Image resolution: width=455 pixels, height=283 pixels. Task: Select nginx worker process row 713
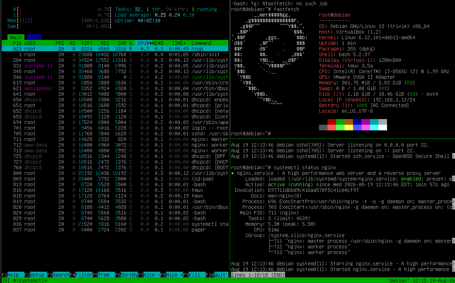(x=115, y=151)
